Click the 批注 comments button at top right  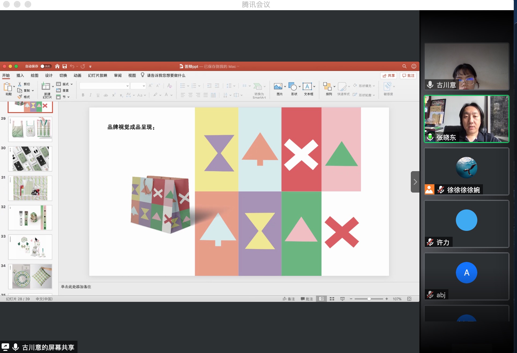[x=408, y=76]
